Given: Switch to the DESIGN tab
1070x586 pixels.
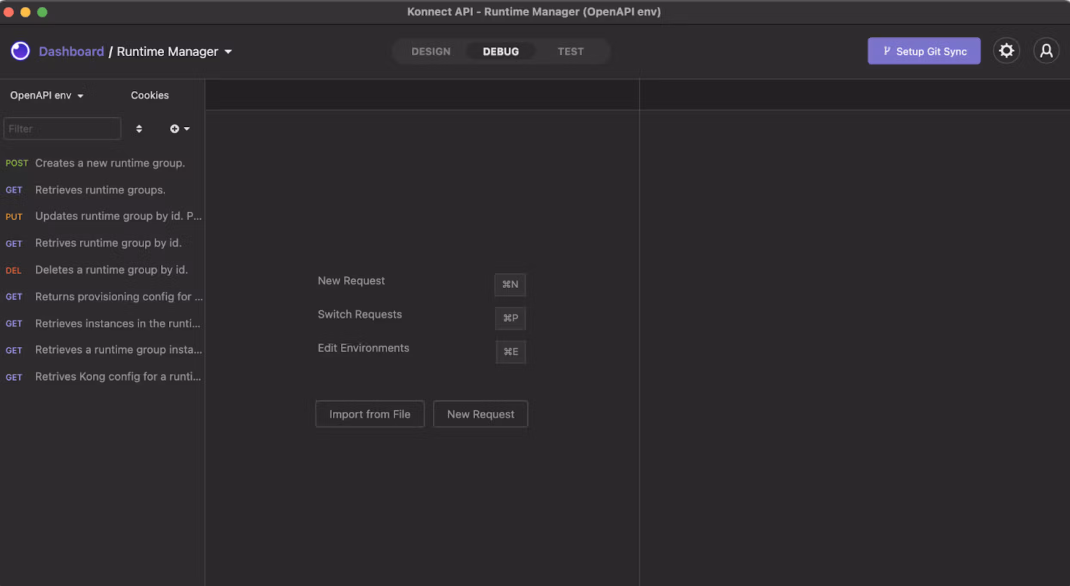Looking at the screenshot, I should click(x=431, y=52).
